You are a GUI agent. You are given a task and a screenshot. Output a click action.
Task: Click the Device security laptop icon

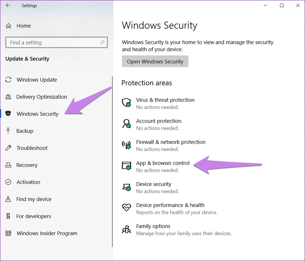click(x=126, y=187)
